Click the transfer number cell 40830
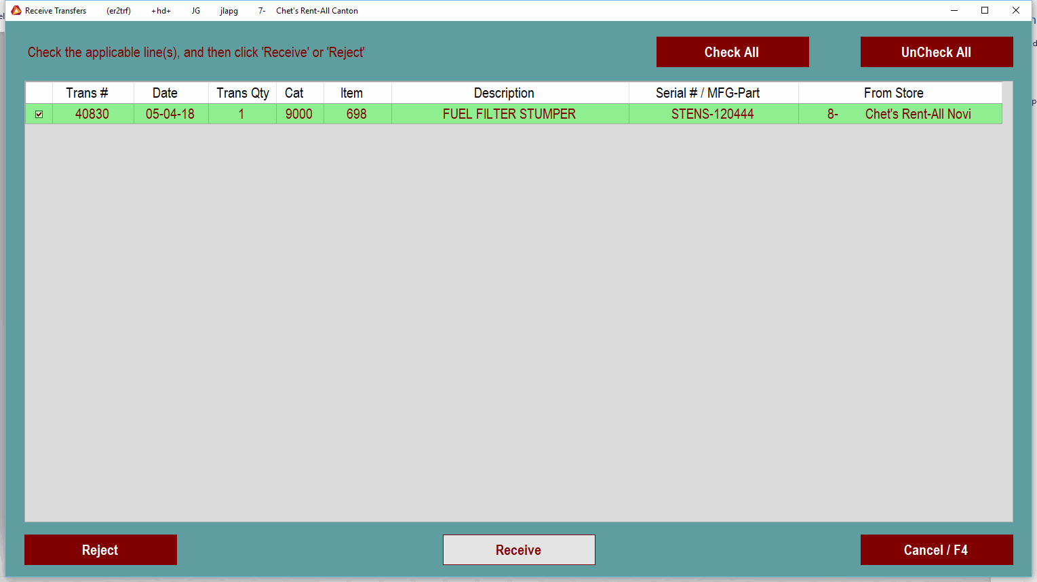 pos(93,114)
